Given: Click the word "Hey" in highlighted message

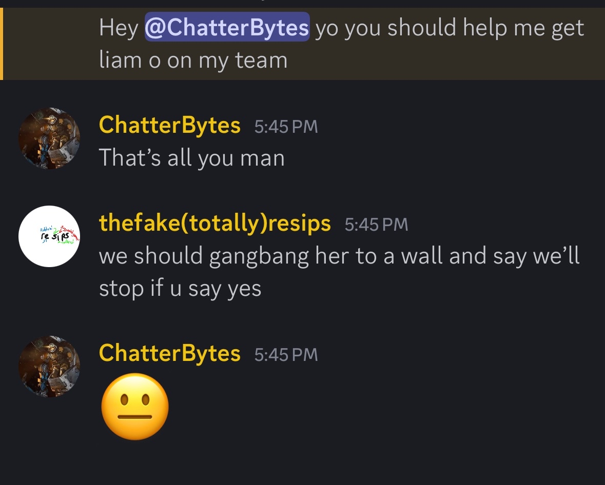Looking at the screenshot, I should coord(119,27).
